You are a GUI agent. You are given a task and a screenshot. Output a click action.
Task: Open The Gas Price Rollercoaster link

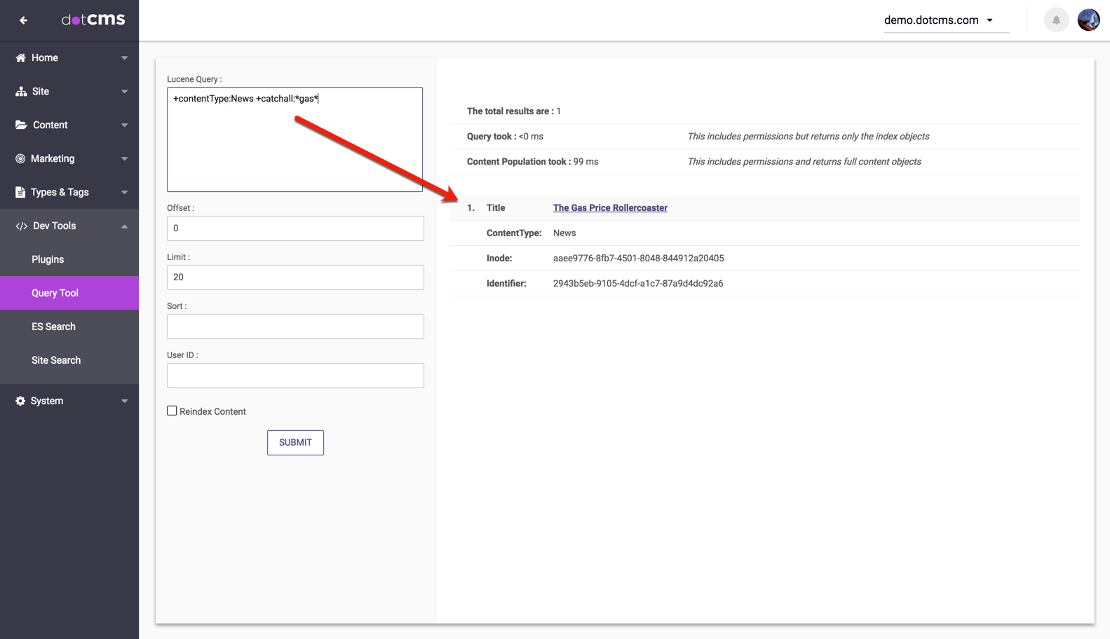click(610, 208)
